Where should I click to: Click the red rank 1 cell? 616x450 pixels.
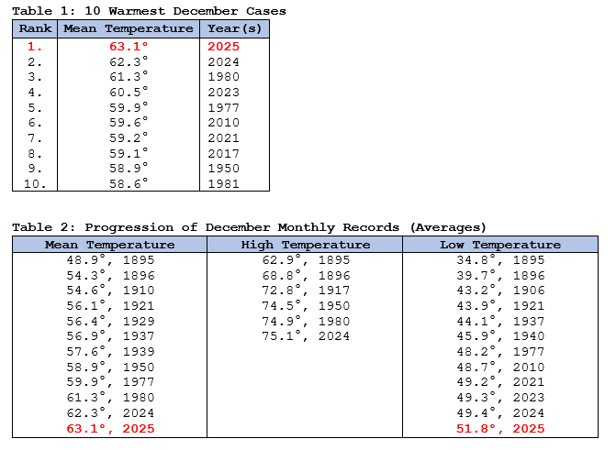[x=35, y=46]
